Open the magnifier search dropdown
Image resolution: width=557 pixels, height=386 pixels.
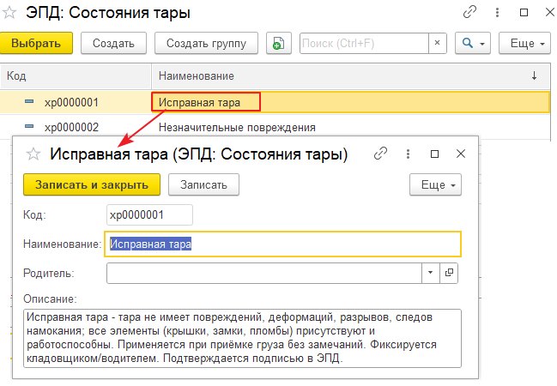(x=473, y=44)
